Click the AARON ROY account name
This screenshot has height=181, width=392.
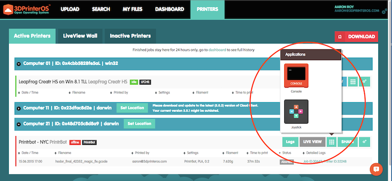tap(344, 7)
